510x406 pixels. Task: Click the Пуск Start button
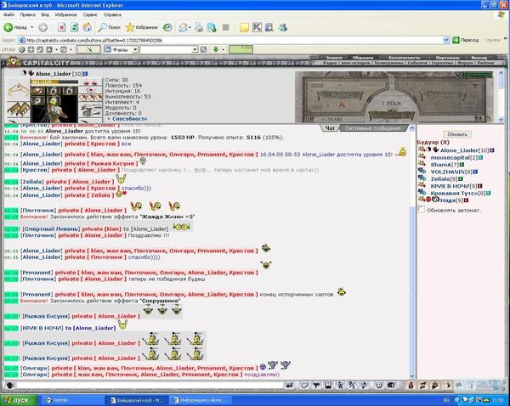click(x=19, y=400)
